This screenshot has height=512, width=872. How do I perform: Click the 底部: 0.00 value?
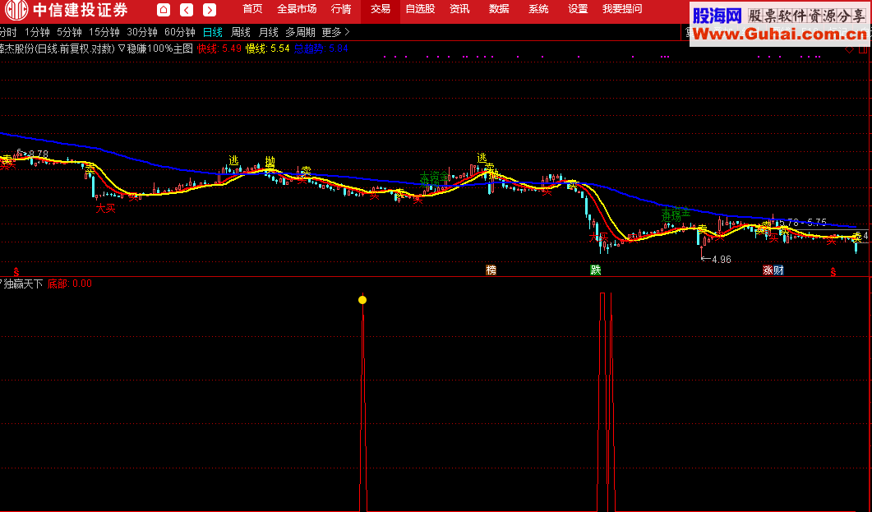70,284
